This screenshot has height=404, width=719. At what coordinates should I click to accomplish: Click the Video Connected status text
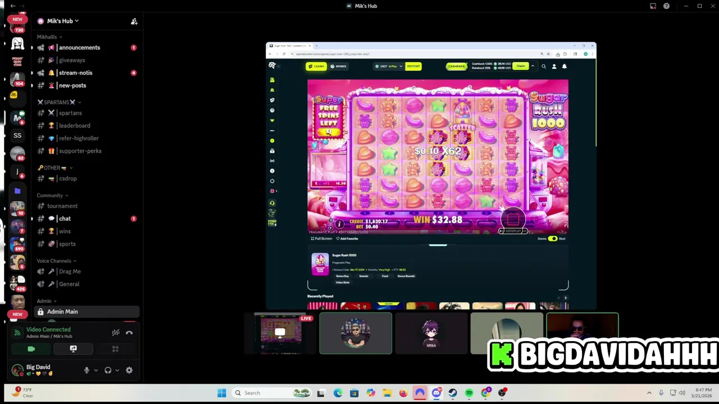48,330
